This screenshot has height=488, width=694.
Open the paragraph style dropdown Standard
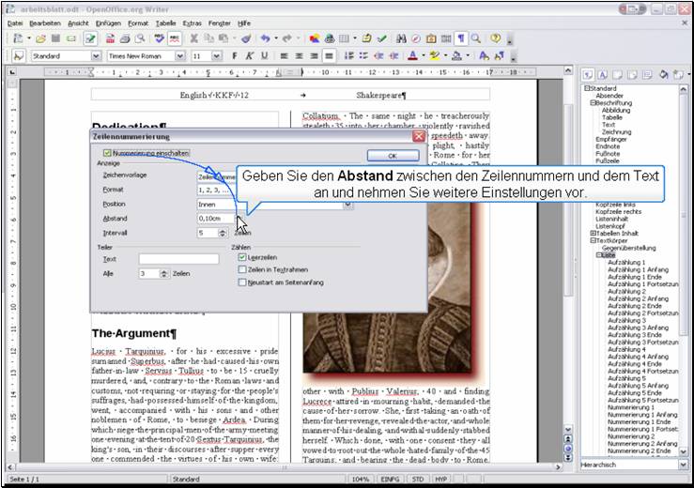(x=96, y=56)
